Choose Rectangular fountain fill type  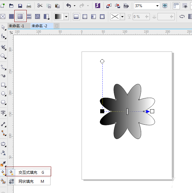102,16
